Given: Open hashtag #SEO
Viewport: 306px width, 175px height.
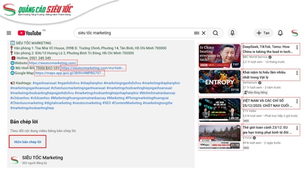Looking at the screenshot, I should [x=106, y=103].
